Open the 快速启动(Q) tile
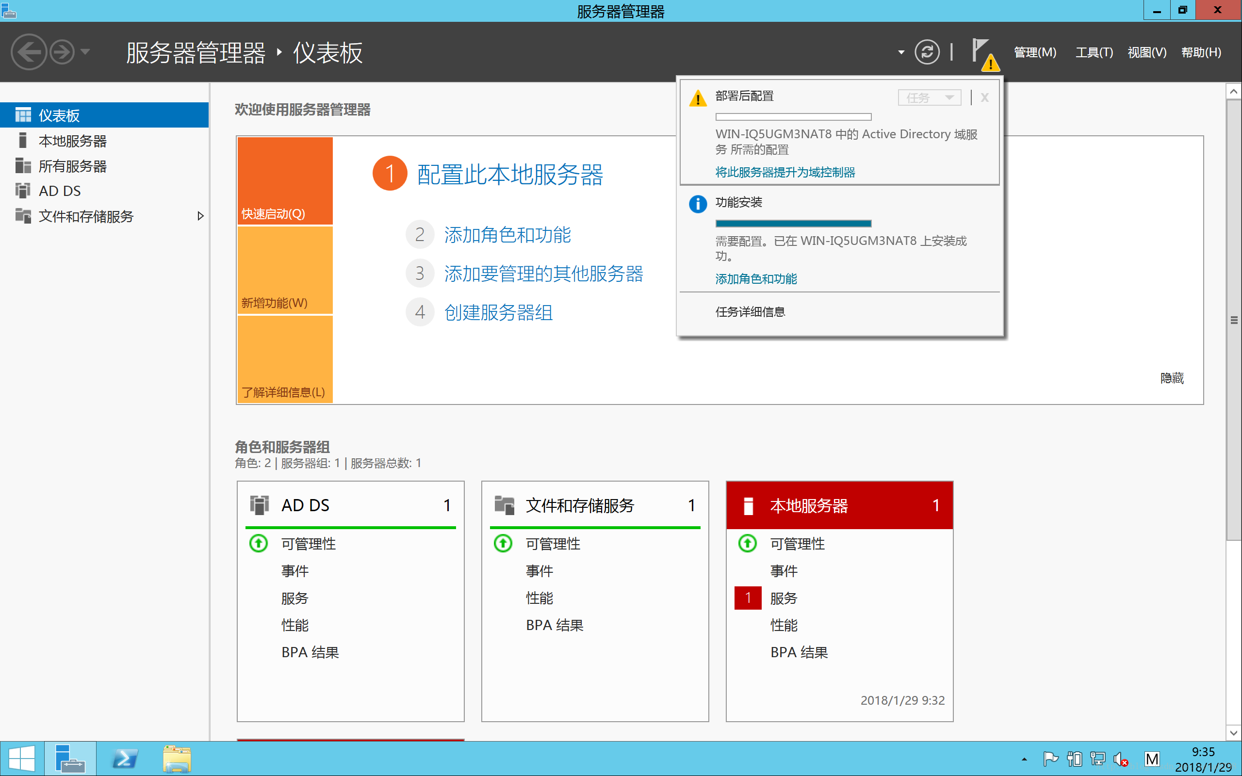The height and width of the screenshot is (776, 1242). tap(285, 180)
